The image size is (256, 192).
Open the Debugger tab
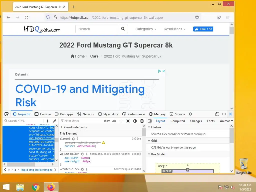coord(64,114)
